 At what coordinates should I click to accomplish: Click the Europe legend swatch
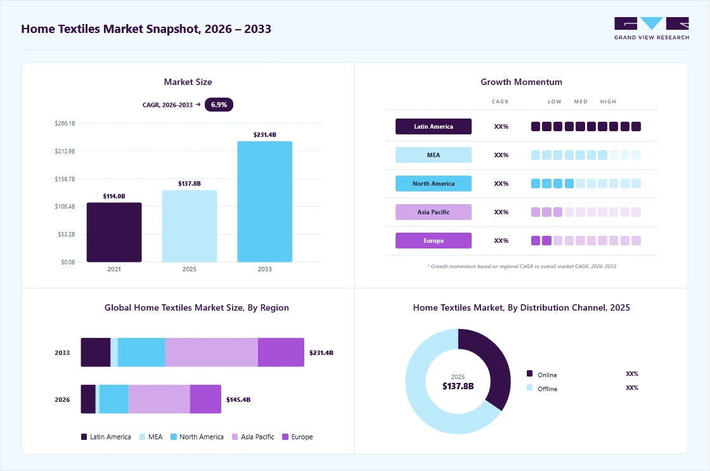tap(285, 437)
